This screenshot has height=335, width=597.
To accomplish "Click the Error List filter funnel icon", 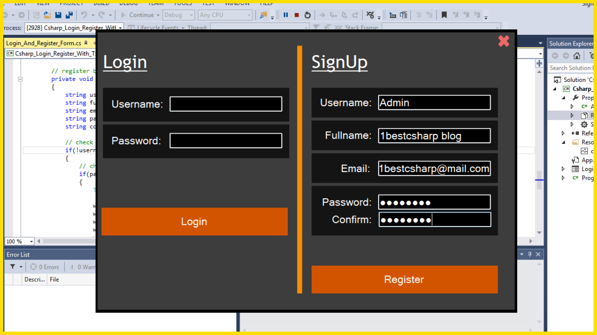I will point(13,267).
